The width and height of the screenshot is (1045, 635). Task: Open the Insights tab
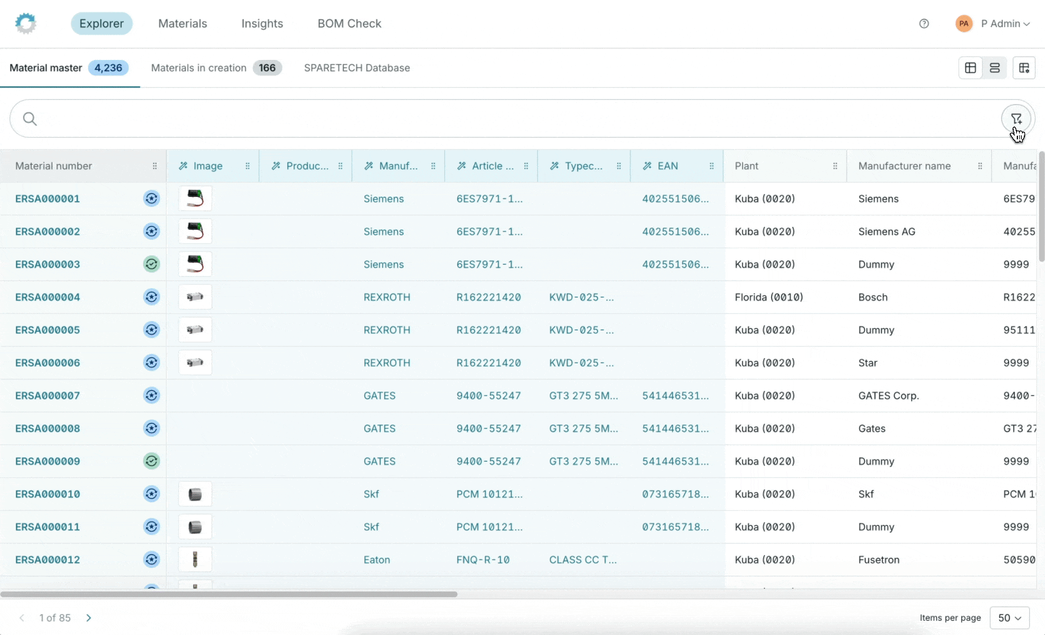262,24
